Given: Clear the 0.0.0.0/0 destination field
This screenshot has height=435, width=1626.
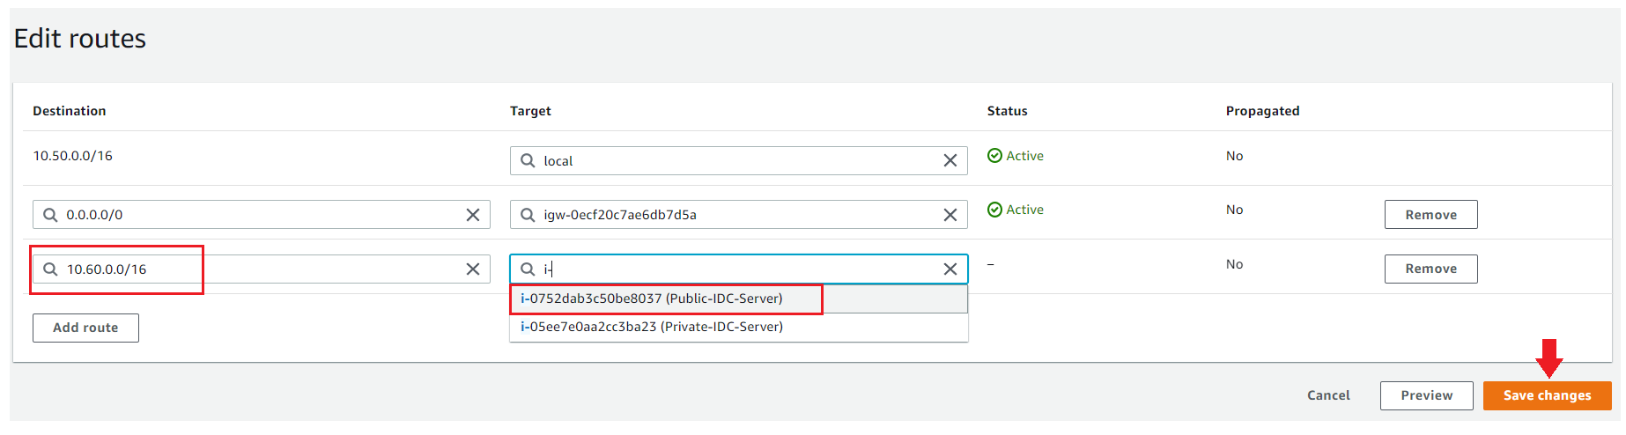Looking at the screenshot, I should click(473, 215).
